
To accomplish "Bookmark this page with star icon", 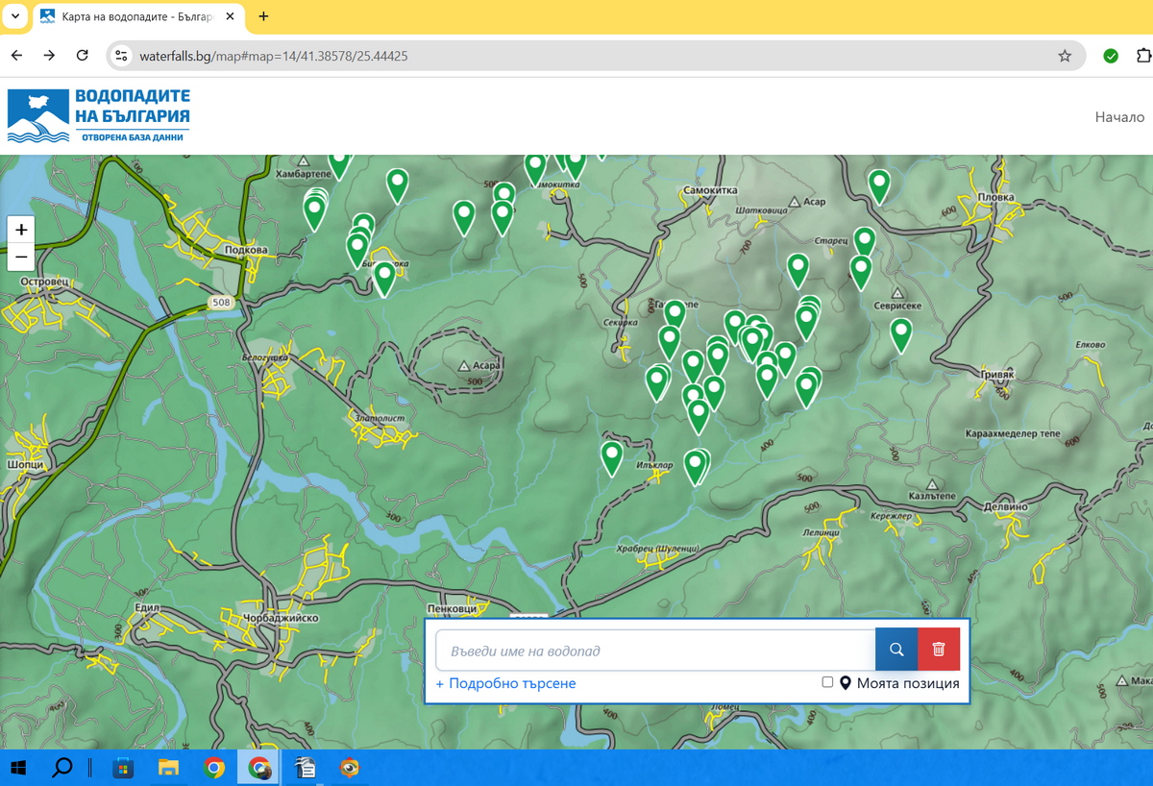I will 1065,56.
